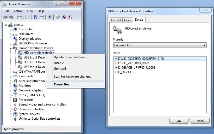Click Scan for hardware changes toolbar icon
This screenshot has width=214, height=134.
50,18
